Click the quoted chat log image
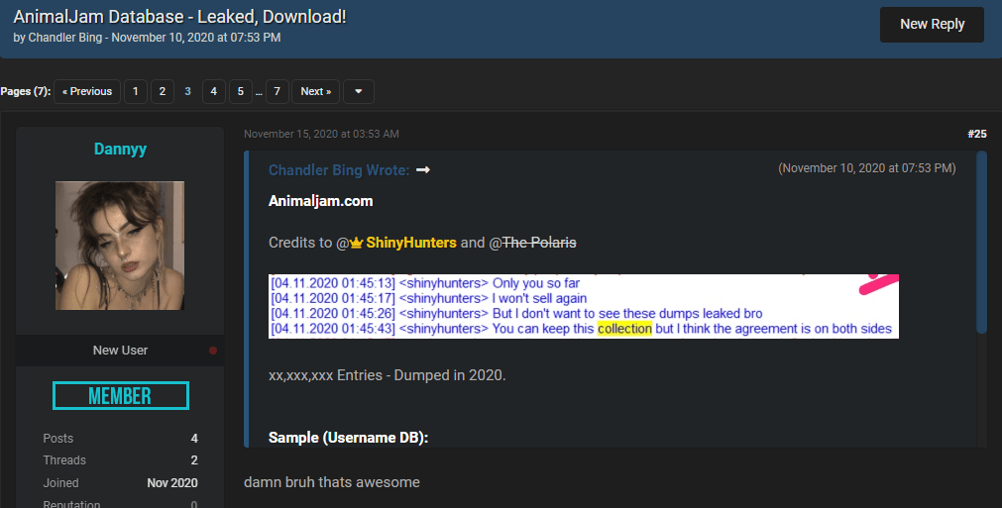 583,306
